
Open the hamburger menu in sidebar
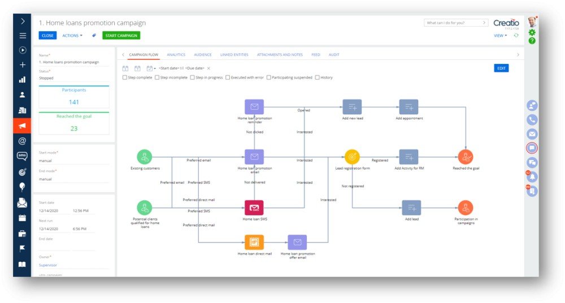tap(23, 36)
